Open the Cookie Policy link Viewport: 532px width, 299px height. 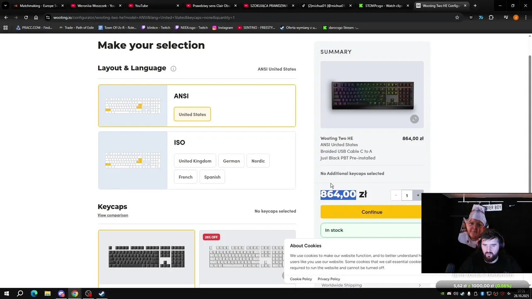coord(301,279)
